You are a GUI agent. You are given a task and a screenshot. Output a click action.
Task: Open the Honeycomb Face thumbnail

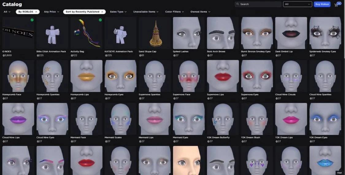(x=18, y=76)
